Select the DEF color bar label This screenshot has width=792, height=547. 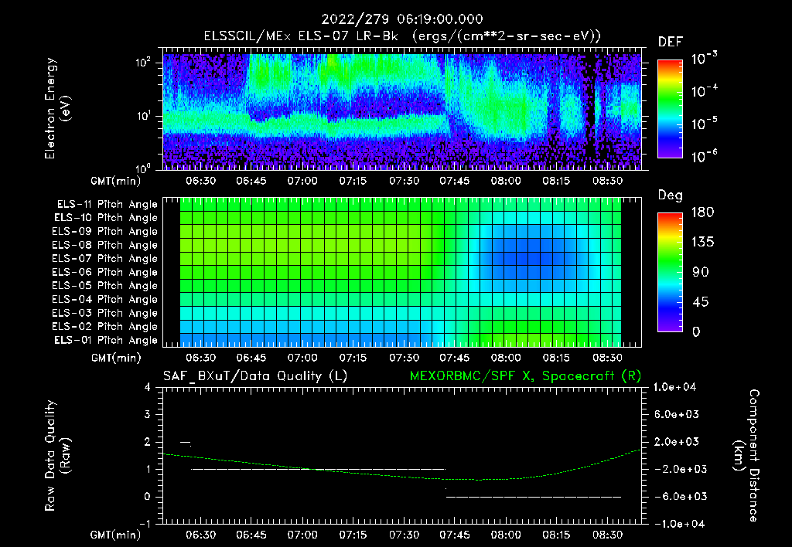(x=671, y=42)
